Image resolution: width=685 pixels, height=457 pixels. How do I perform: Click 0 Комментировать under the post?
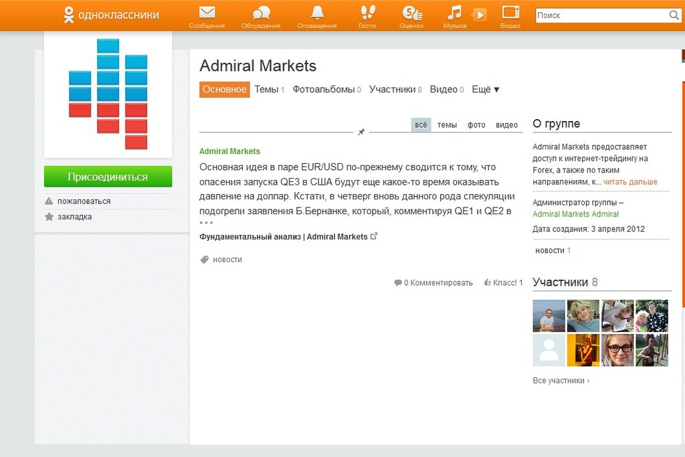pyautogui.click(x=433, y=282)
